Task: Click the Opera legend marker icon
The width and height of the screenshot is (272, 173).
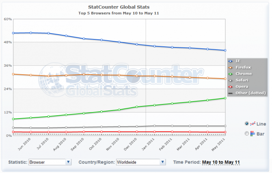Action: coord(231,87)
